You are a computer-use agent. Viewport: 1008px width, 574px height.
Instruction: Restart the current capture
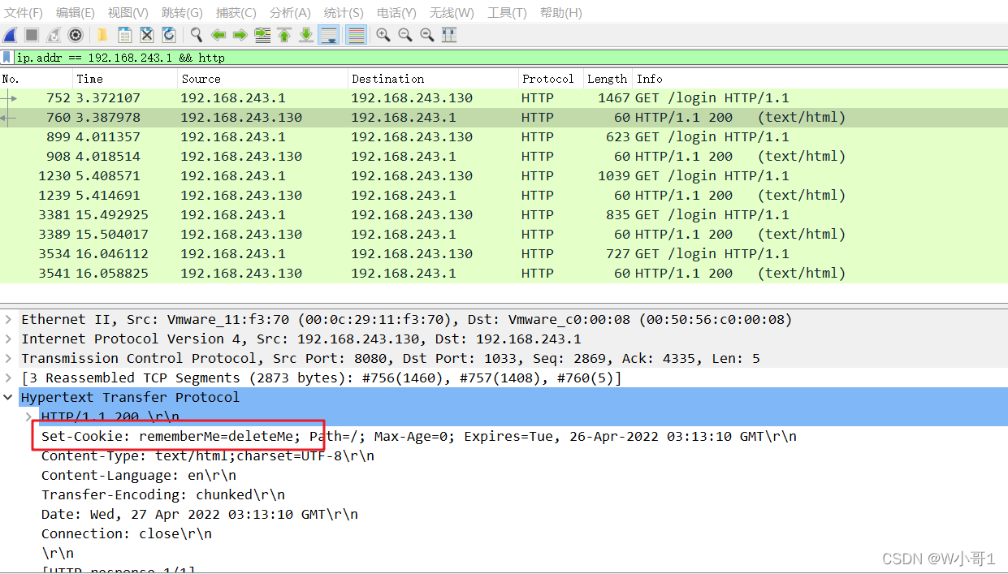(x=54, y=35)
